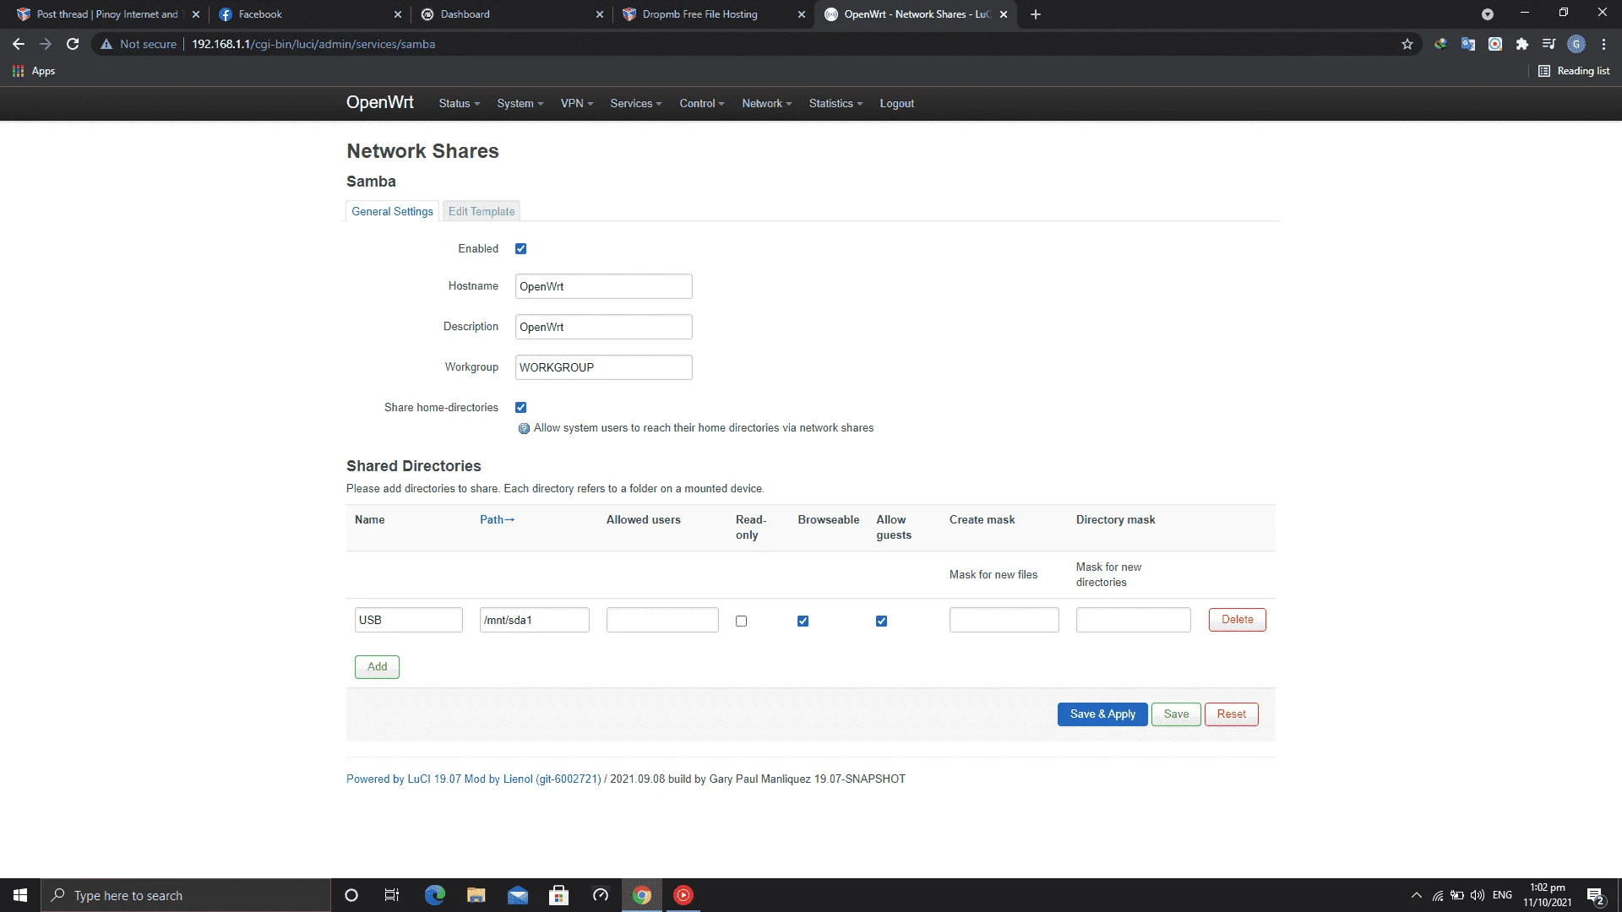Open the Apps bookmarks shortcut

34,71
